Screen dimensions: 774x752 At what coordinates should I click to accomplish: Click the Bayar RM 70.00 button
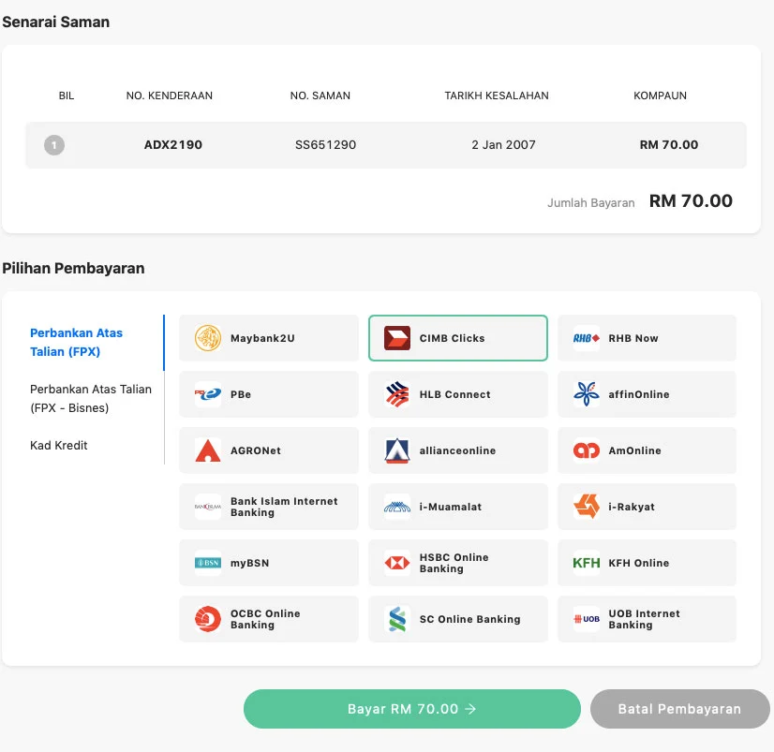pyautogui.click(x=411, y=709)
